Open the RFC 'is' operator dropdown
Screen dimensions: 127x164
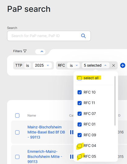(74, 65)
